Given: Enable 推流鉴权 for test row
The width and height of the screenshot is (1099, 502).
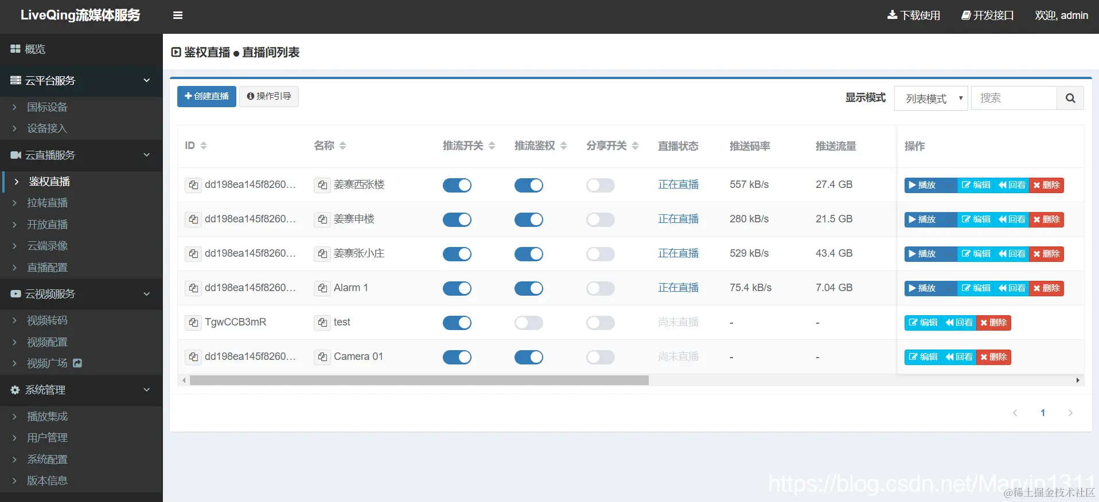Looking at the screenshot, I should [x=529, y=323].
